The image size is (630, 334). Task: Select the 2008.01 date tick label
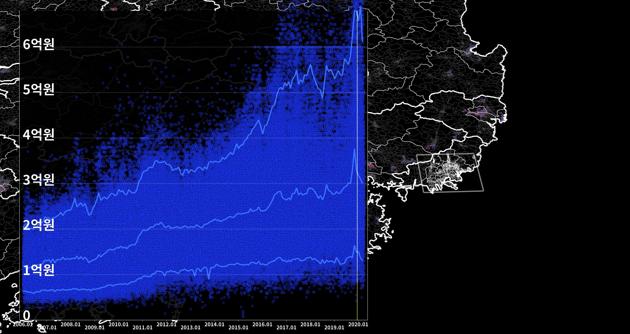[x=71, y=324]
